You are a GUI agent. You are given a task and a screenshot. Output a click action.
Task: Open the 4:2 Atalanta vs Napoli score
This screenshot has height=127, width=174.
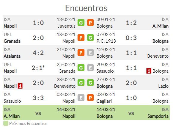[x=38, y=53]
